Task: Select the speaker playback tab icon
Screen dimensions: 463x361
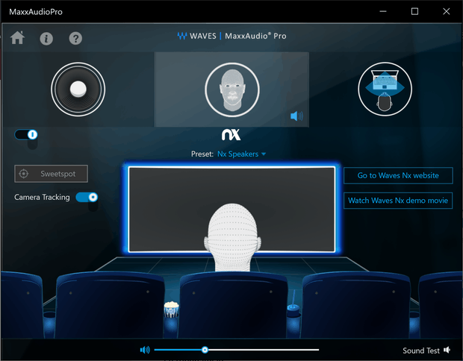Action: [x=78, y=89]
